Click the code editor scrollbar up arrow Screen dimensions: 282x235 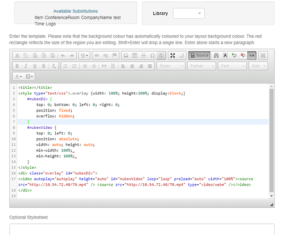click(272, 86)
